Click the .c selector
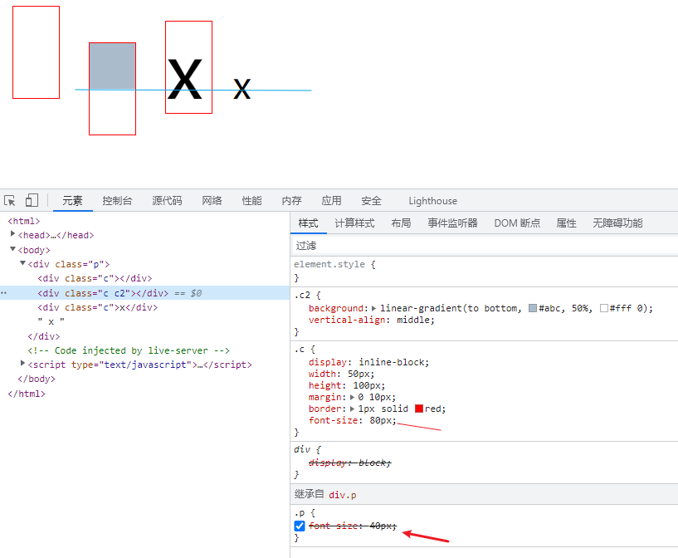 (300, 349)
